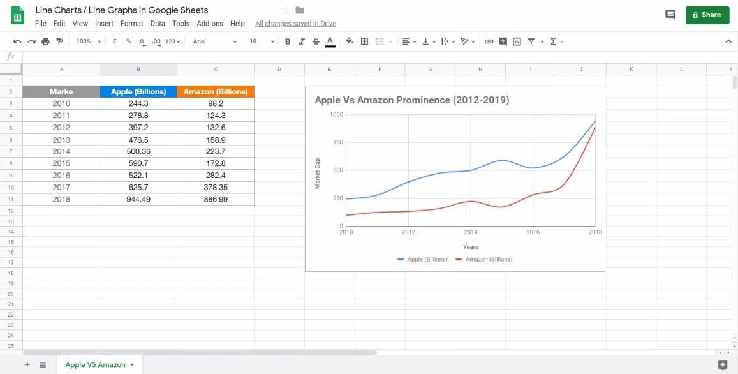Image resolution: width=738 pixels, height=374 pixels.
Task: Select row 11 header
Action: click(x=11, y=199)
